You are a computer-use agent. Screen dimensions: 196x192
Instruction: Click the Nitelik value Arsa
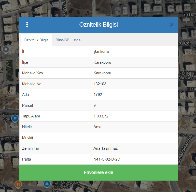click(97, 127)
